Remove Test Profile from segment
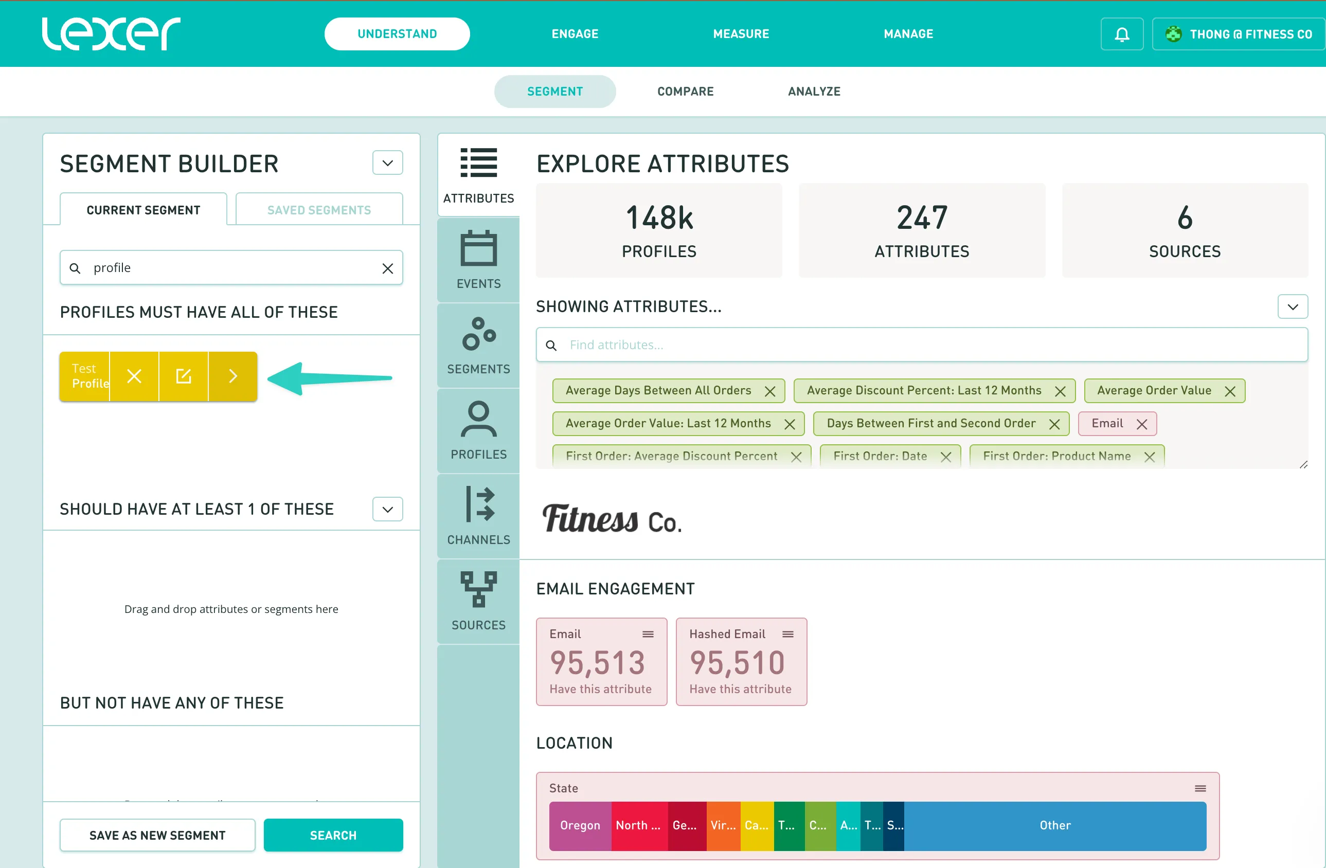 (134, 376)
